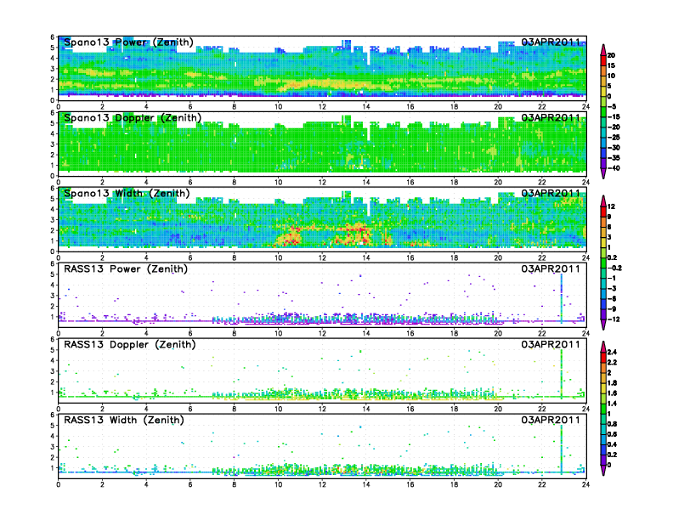
Task: Click the "-0.2" label on the middle colorbar
Action: click(614, 268)
